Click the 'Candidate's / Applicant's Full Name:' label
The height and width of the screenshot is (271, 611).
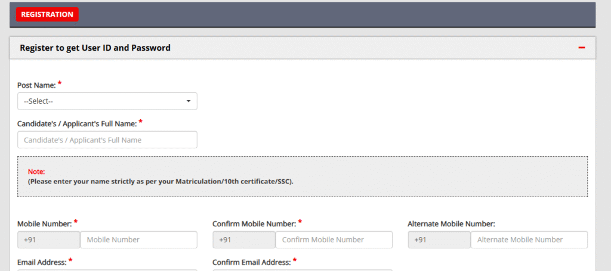77,124
